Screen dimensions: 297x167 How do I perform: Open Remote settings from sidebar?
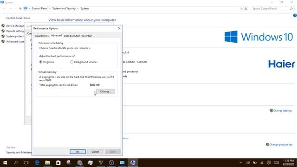coord(15,31)
